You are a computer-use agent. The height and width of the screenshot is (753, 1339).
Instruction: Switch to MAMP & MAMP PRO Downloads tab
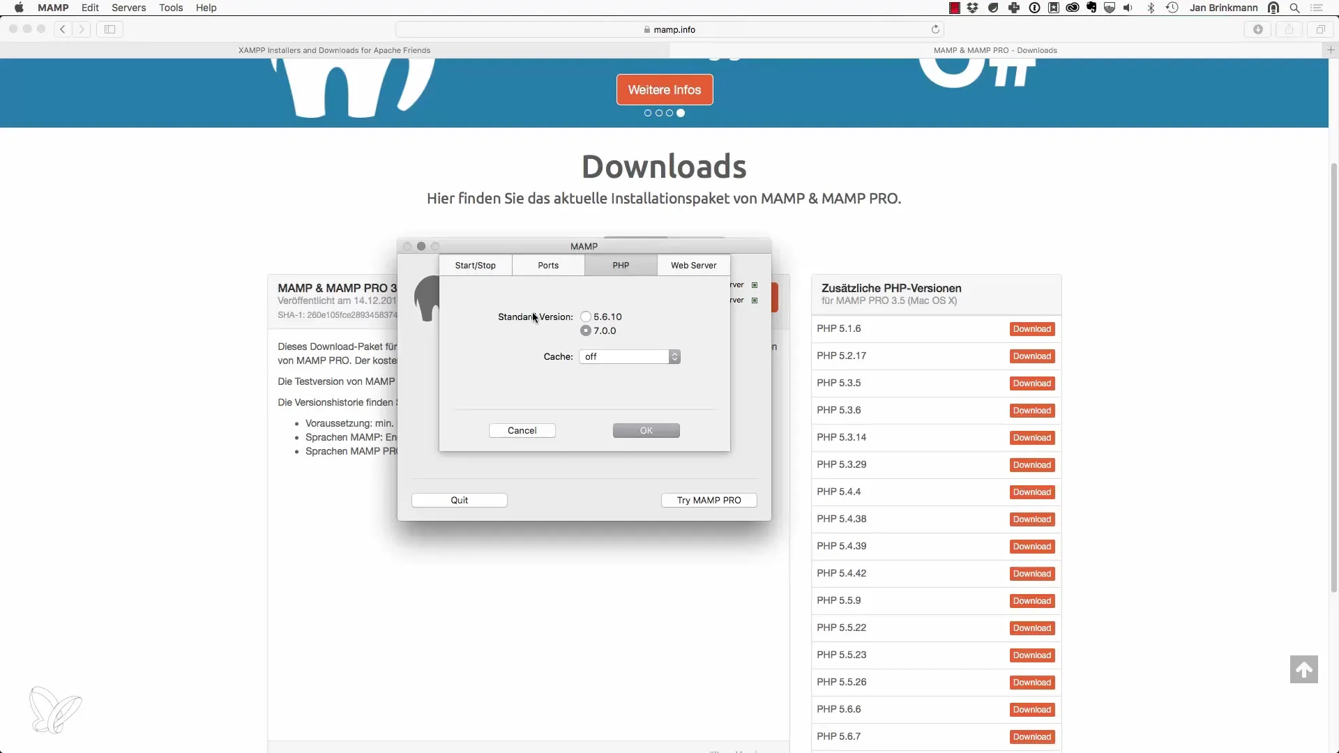(x=995, y=50)
